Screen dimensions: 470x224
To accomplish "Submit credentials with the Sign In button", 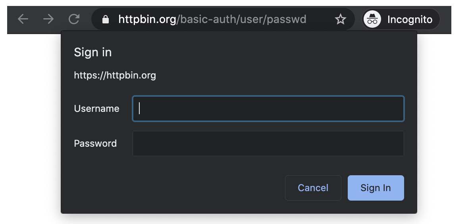I will pyautogui.click(x=376, y=188).
